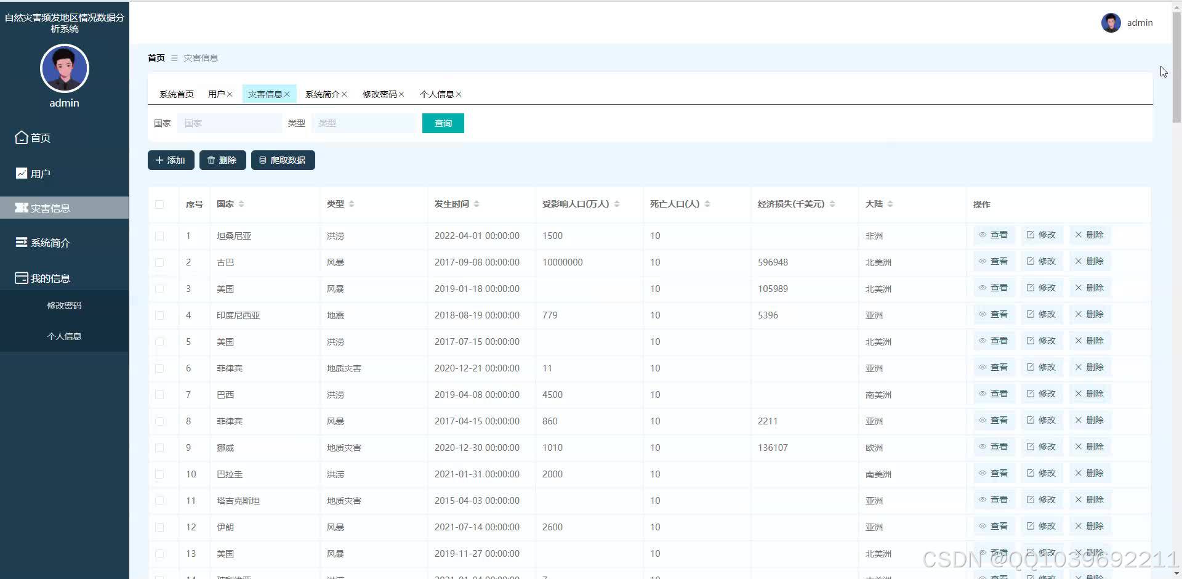The image size is (1182, 579).
Task: Sort the table by 大陆 column
Action: 890,204
